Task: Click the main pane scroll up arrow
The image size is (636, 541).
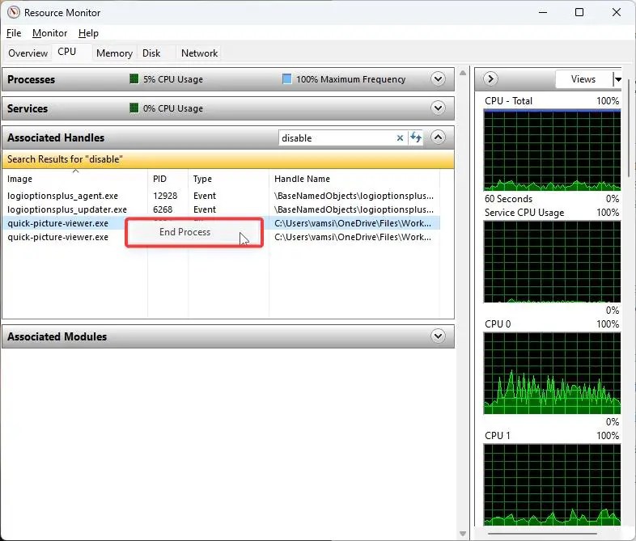Action: click(x=463, y=73)
